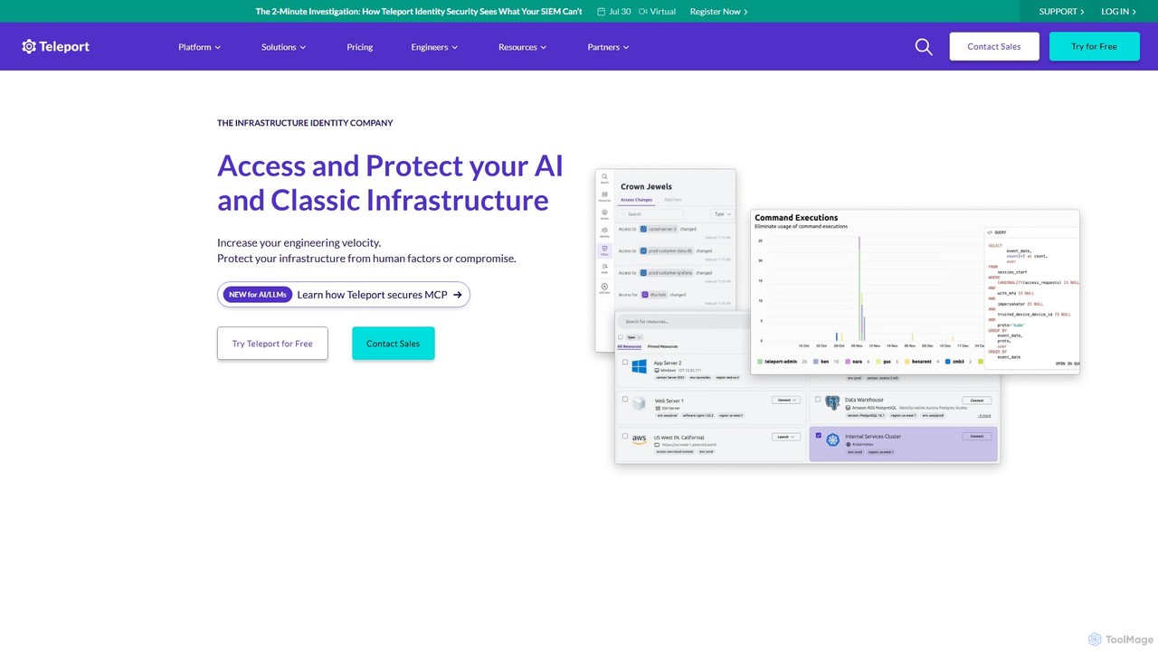Image resolution: width=1158 pixels, height=651 pixels.
Task: Click the header Contact Sales button
Action: [x=994, y=46]
